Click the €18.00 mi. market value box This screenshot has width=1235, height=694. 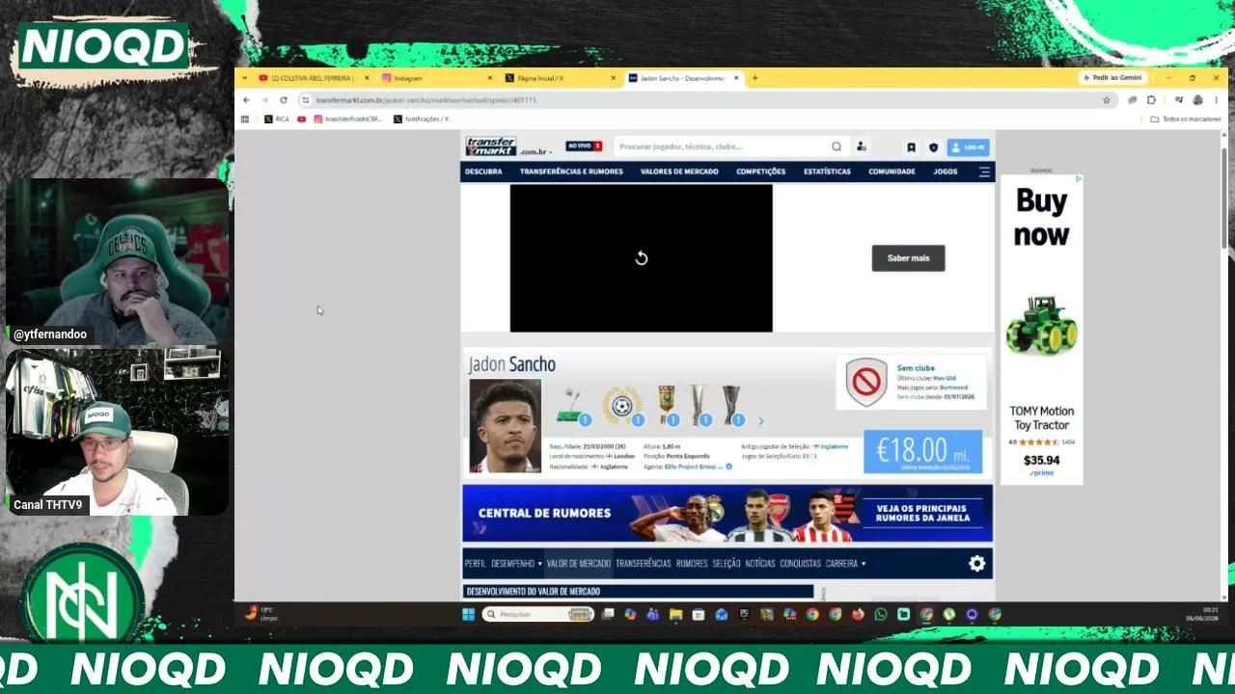coord(922,452)
